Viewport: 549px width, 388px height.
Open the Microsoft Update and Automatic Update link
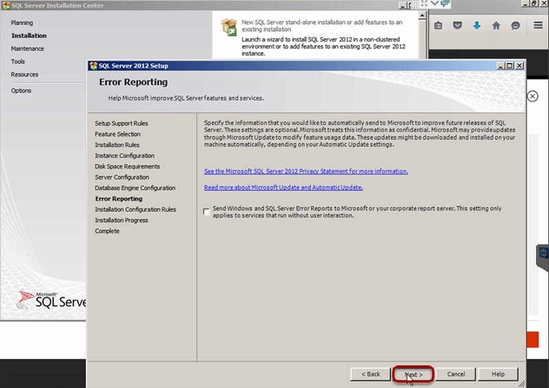pos(283,187)
